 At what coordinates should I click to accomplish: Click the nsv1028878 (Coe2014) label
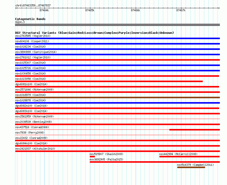coord(31,100)
